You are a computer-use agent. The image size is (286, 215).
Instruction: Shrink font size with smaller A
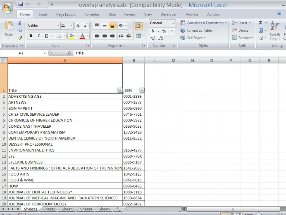(85, 25)
